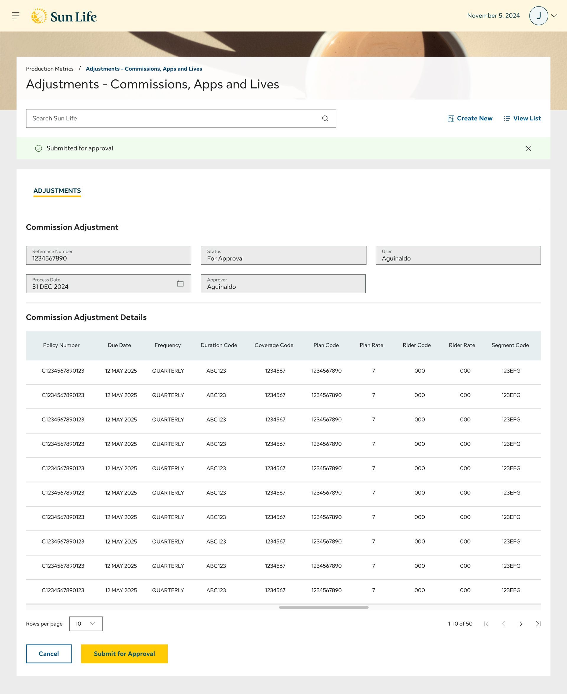This screenshot has width=567, height=694.
Task: Open the Process Date calendar icon
Action: [180, 284]
